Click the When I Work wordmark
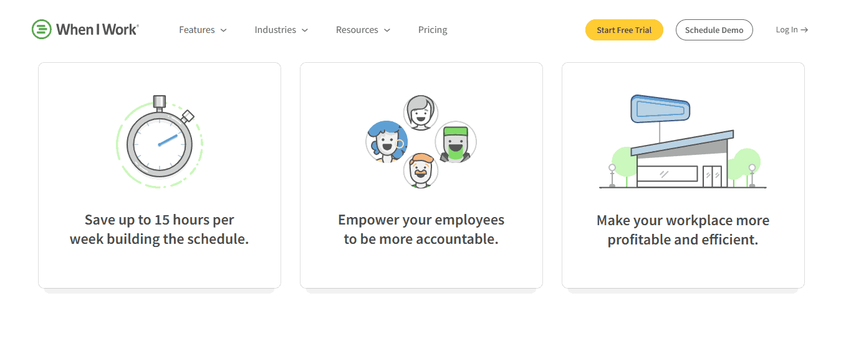841x339 pixels. click(x=97, y=29)
